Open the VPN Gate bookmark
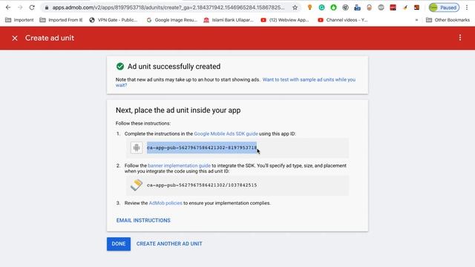 click(x=113, y=20)
